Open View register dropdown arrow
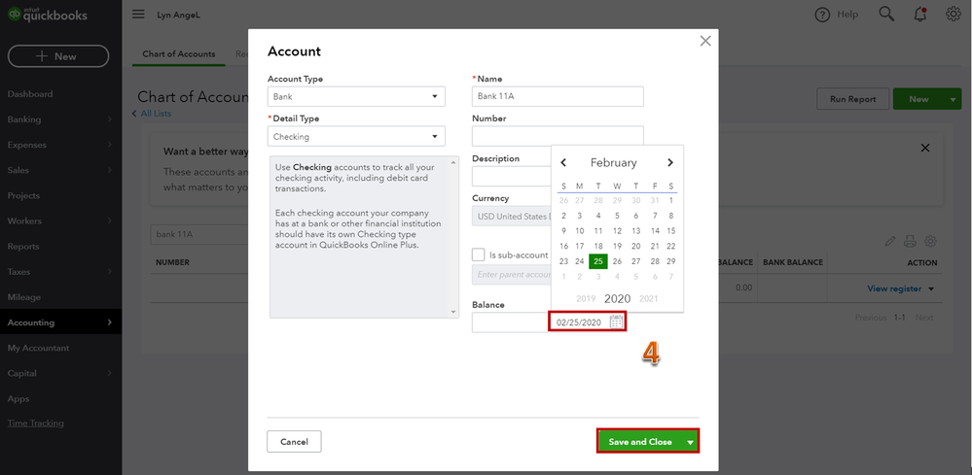The width and height of the screenshot is (972, 475). click(931, 288)
